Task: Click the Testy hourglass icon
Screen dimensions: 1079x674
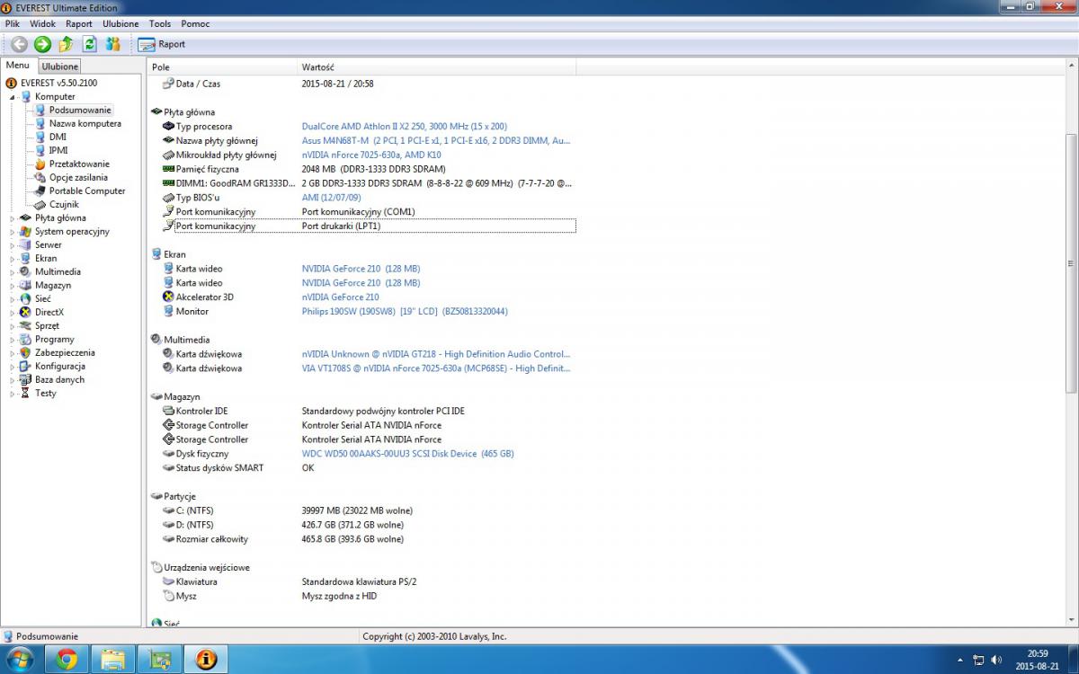Action: tap(25, 393)
